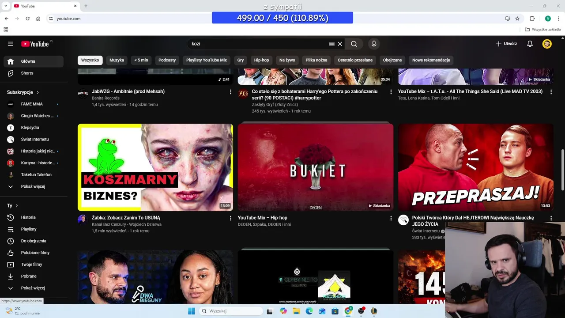Image resolution: width=565 pixels, height=318 pixels.
Task: Open options for Polski Twórca video
Action: pyautogui.click(x=551, y=218)
